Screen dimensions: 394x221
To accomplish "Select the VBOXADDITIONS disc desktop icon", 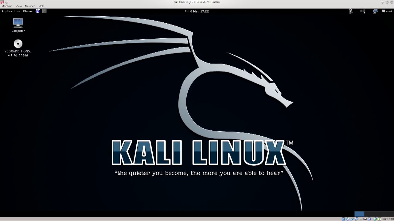I will (18, 48).
